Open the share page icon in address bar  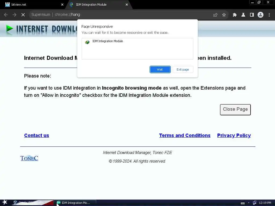(x=215, y=15)
